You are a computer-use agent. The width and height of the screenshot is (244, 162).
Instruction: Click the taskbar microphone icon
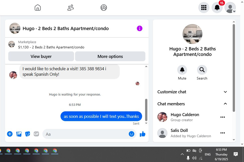tap(188, 158)
